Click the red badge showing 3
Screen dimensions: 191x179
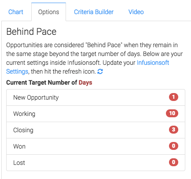(173, 130)
